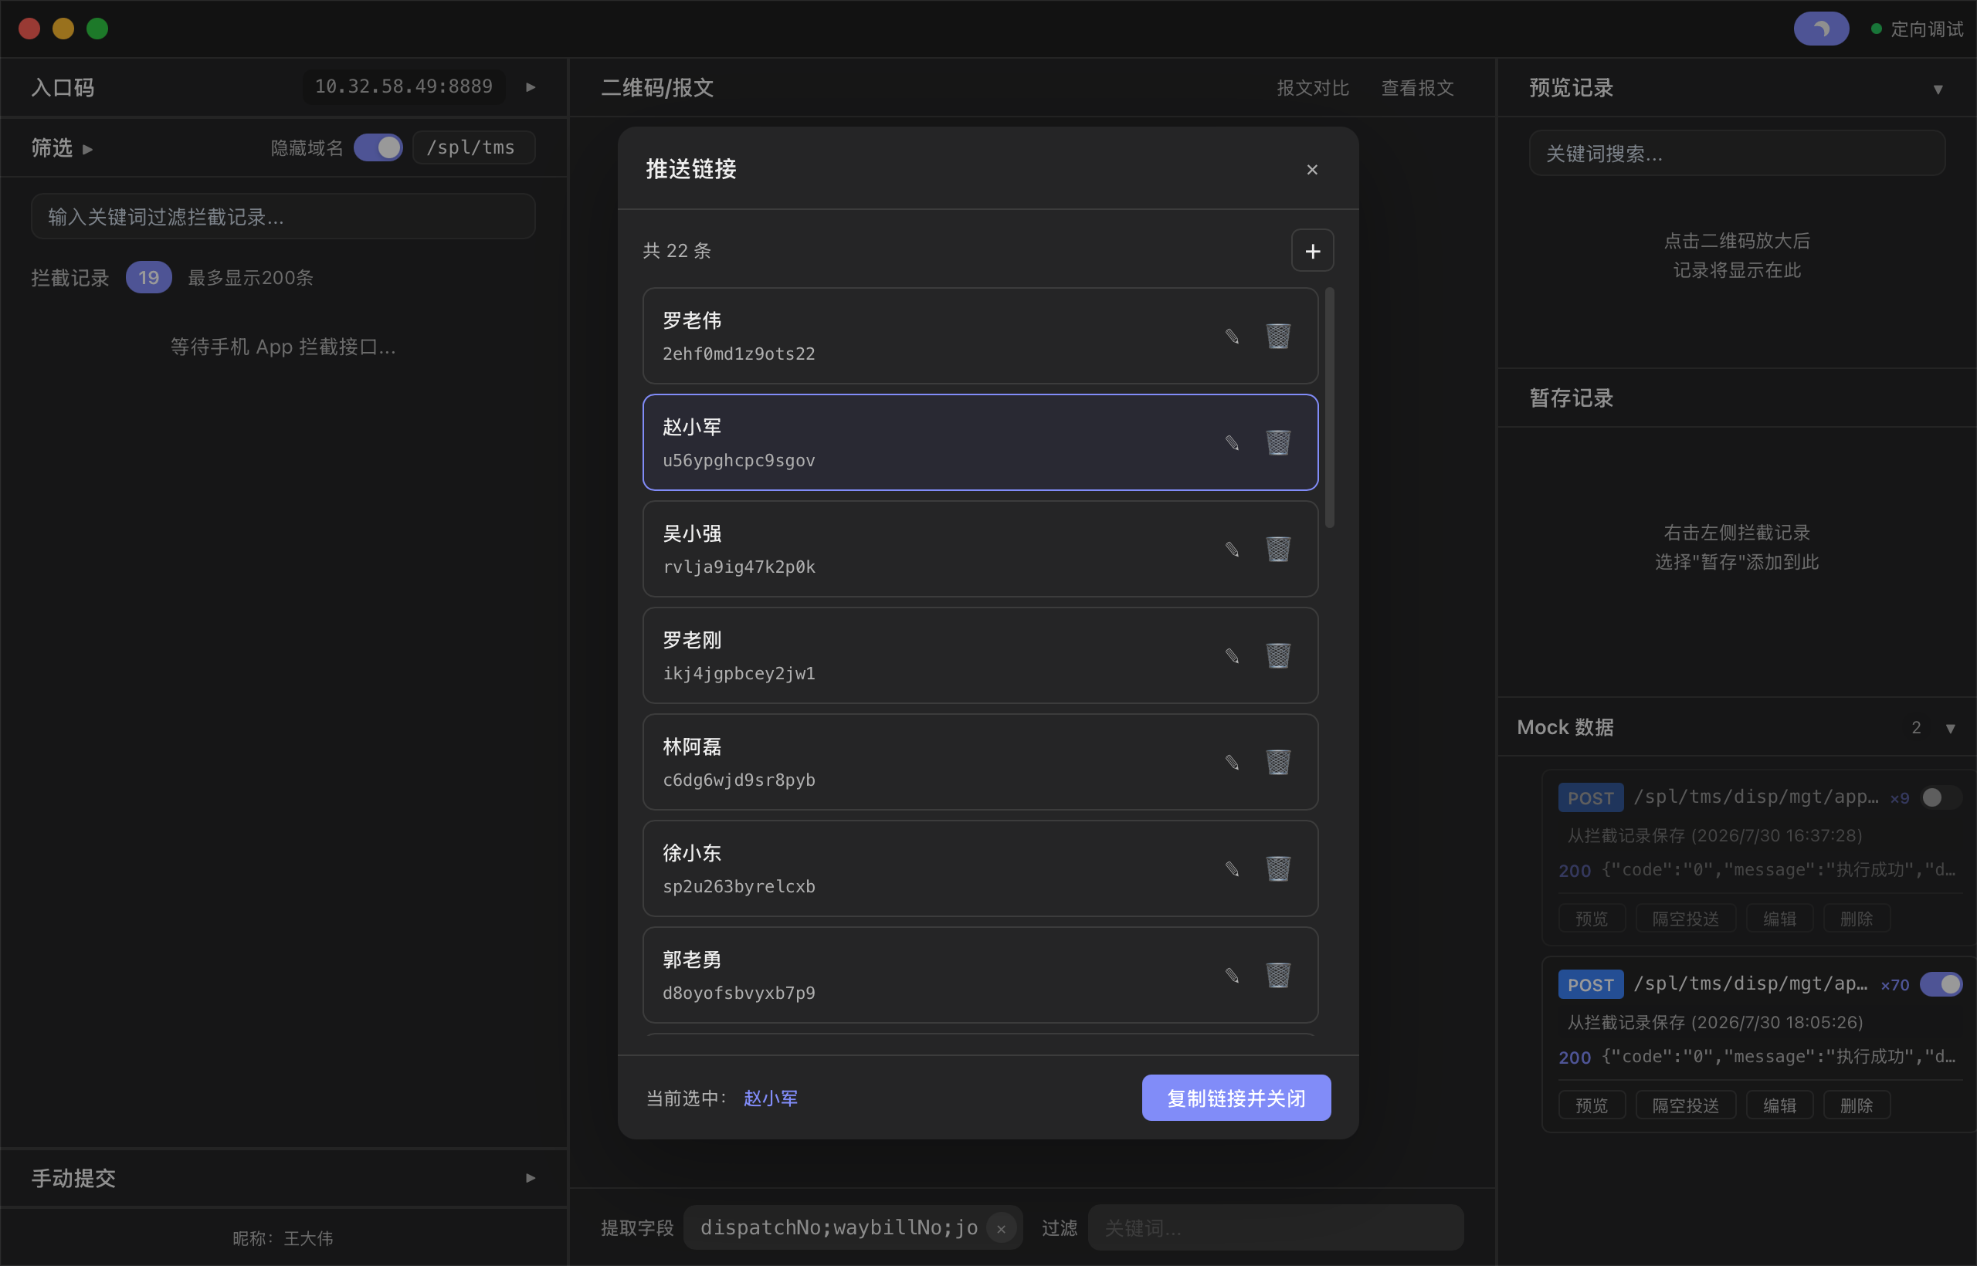Disable the second POST mock toggle
The width and height of the screenshot is (1977, 1266).
1941,984
